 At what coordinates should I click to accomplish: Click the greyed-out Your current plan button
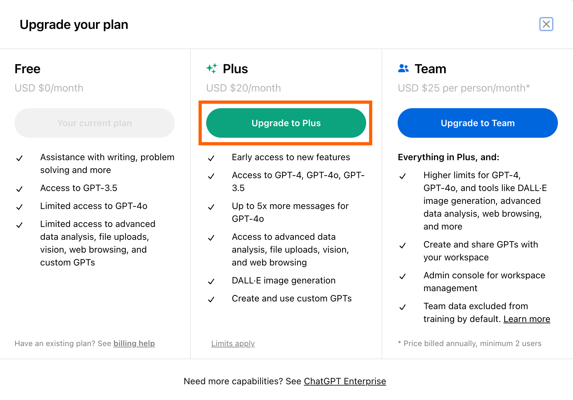pos(94,123)
